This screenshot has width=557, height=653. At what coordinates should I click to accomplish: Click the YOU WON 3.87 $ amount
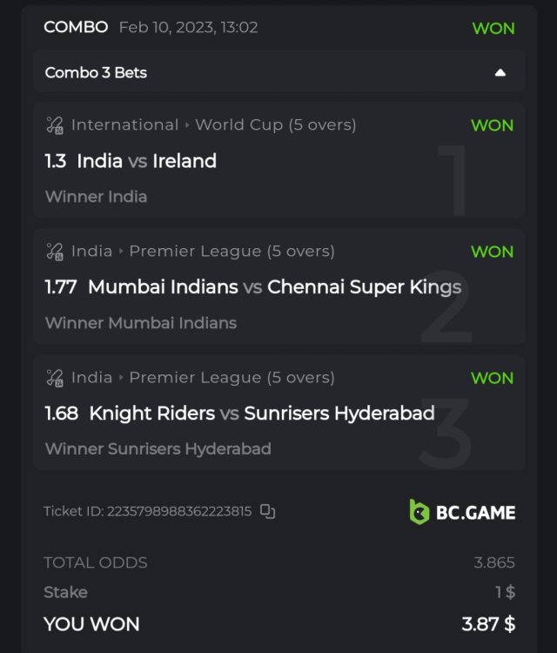(x=487, y=624)
